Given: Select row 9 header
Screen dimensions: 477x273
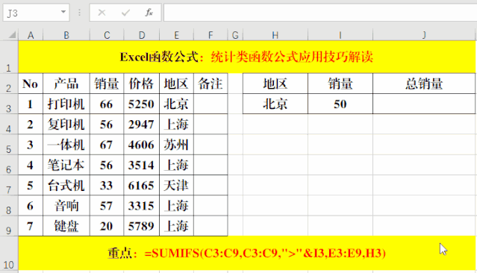Looking at the screenshot, I should 9,226.
